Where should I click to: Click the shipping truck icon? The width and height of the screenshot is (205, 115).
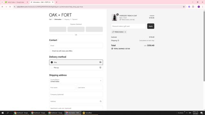[100, 62]
